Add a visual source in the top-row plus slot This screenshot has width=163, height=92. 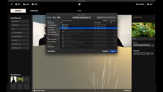click(26, 79)
